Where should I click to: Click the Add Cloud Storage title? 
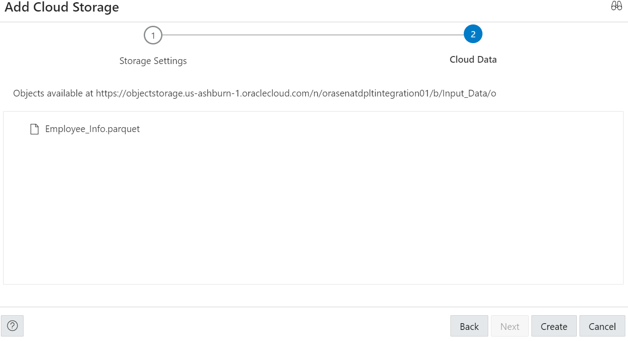(62, 8)
